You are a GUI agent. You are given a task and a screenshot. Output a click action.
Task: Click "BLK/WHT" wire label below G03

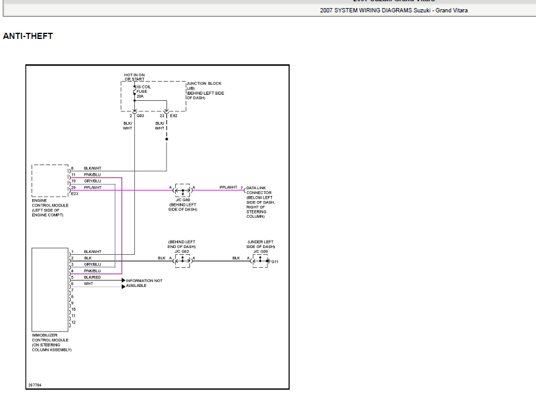128,126
